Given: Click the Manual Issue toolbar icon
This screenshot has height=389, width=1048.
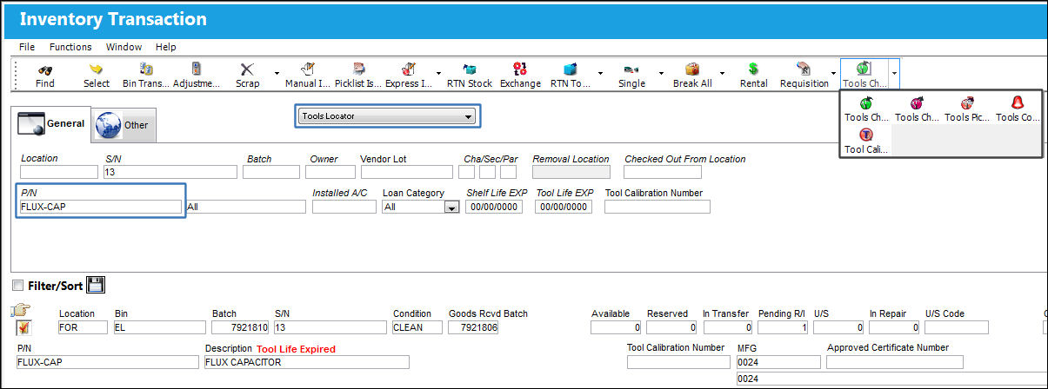Looking at the screenshot, I should 307,69.
